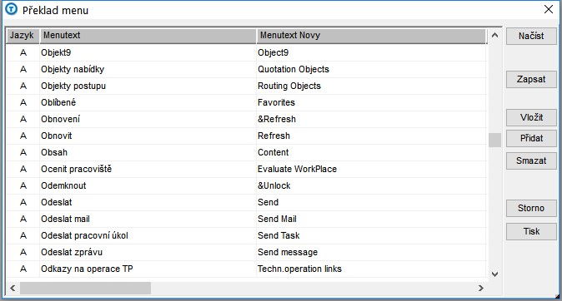Click the Smazat button
562x301 pixels.
click(531, 160)
